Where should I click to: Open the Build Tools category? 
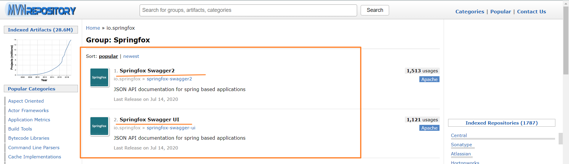tap(20, 129)
